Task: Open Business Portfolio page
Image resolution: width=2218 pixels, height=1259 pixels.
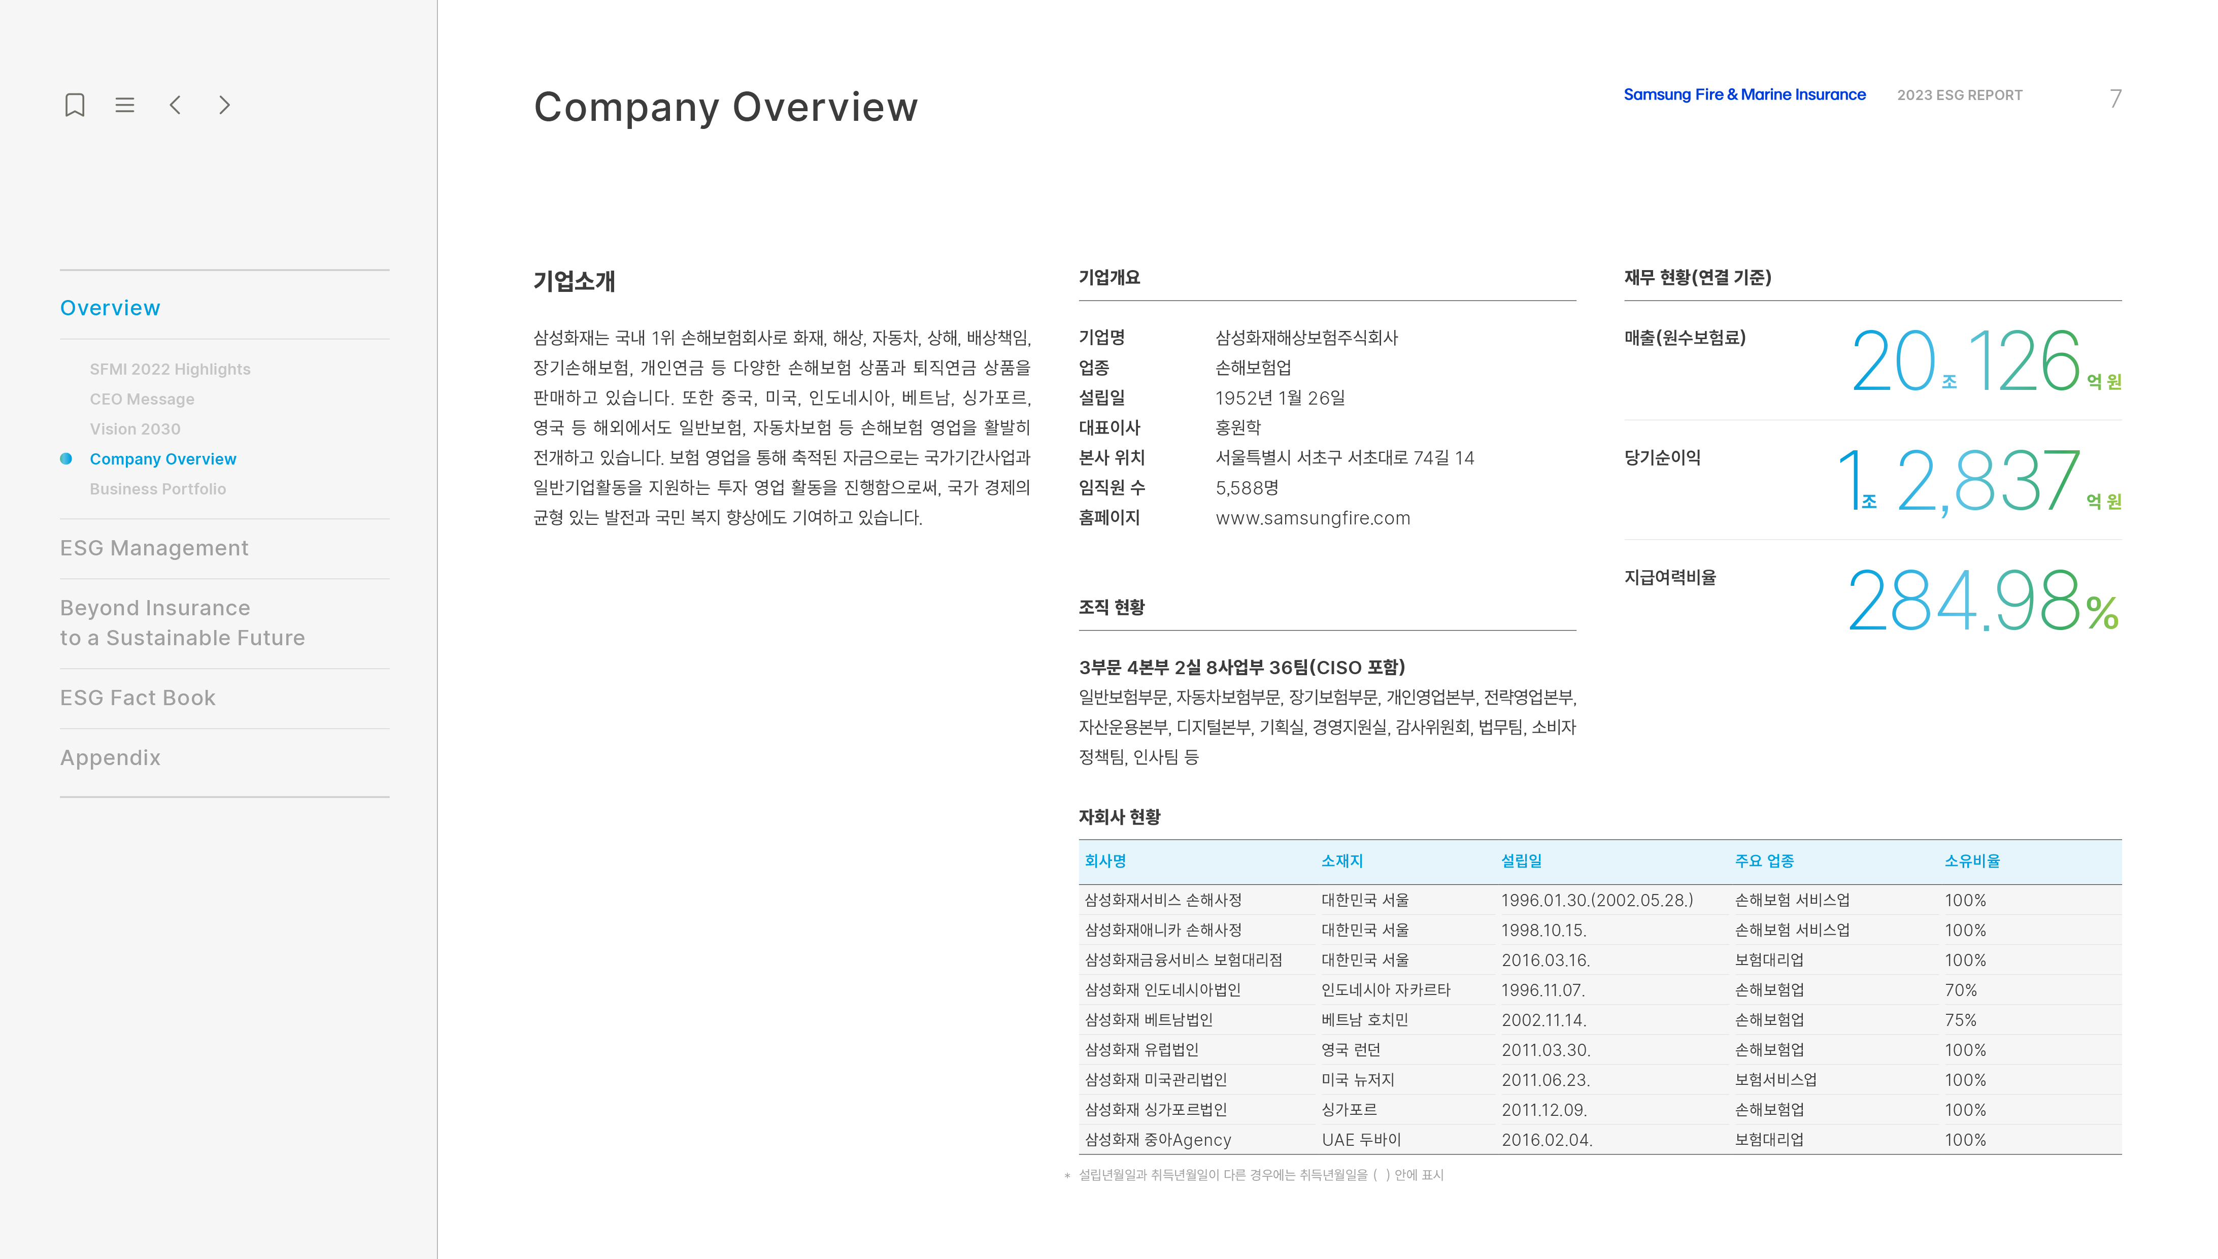Action: coord(157,488)
